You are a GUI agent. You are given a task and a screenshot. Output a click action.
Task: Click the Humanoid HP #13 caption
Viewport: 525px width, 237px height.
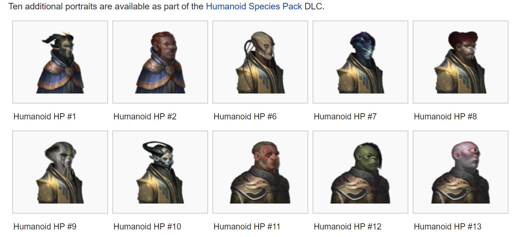click(448, 227)
